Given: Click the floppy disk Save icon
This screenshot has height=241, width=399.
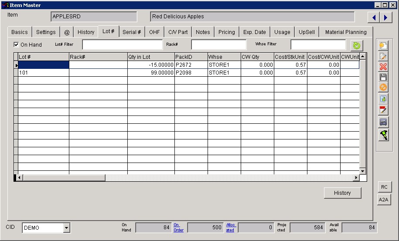Looking at the screenshot, I should [383, 77].
